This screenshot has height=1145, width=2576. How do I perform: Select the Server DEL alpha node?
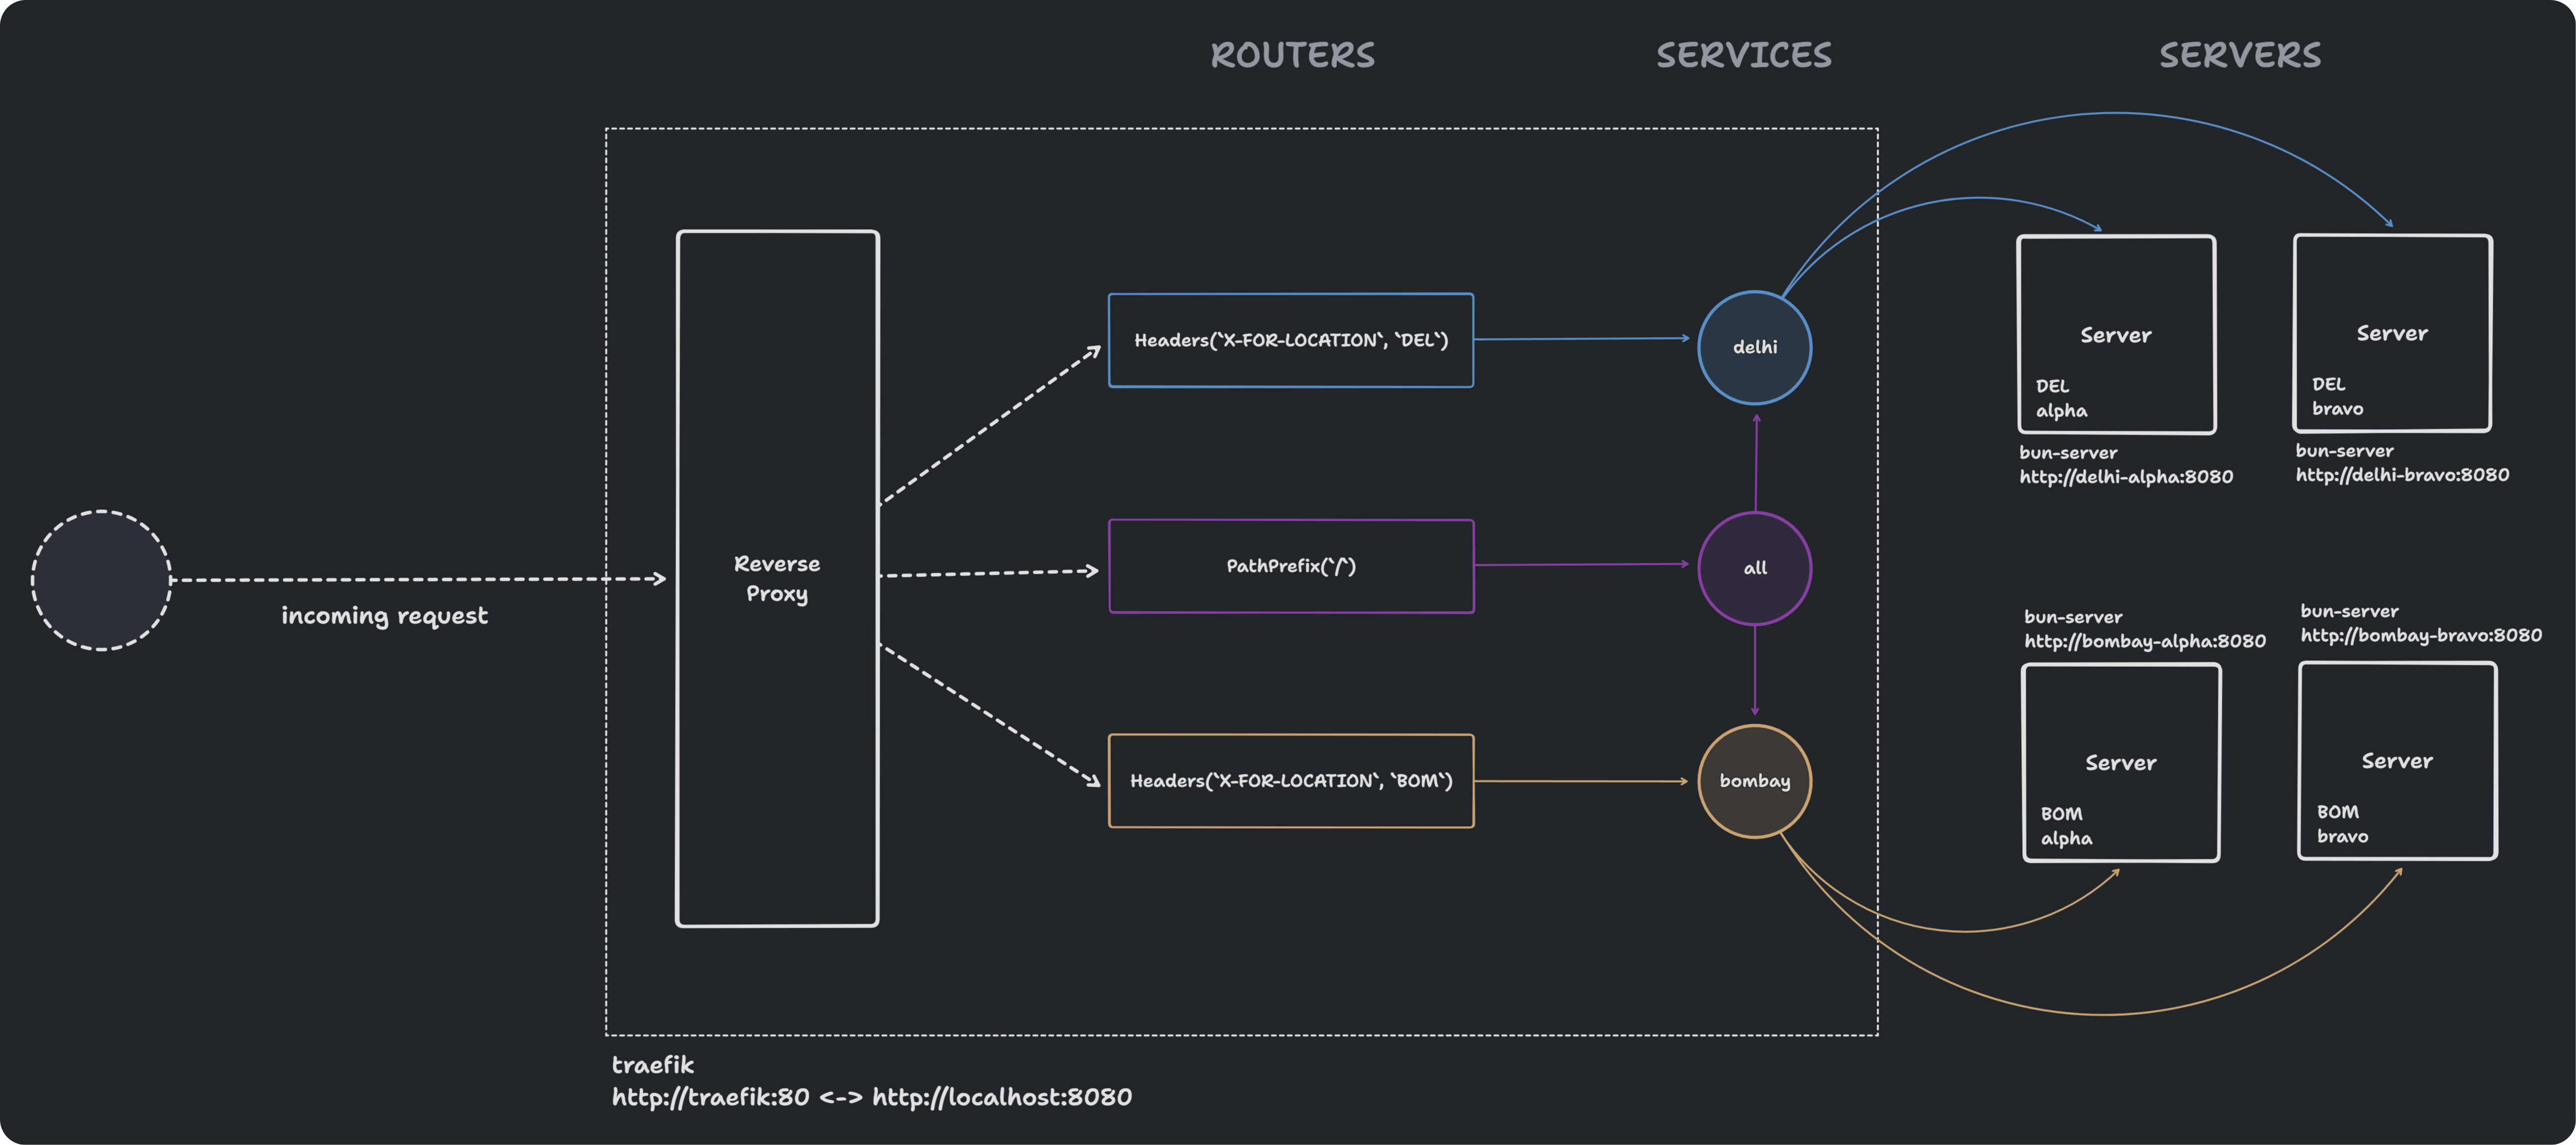[x=2116, y=334]
